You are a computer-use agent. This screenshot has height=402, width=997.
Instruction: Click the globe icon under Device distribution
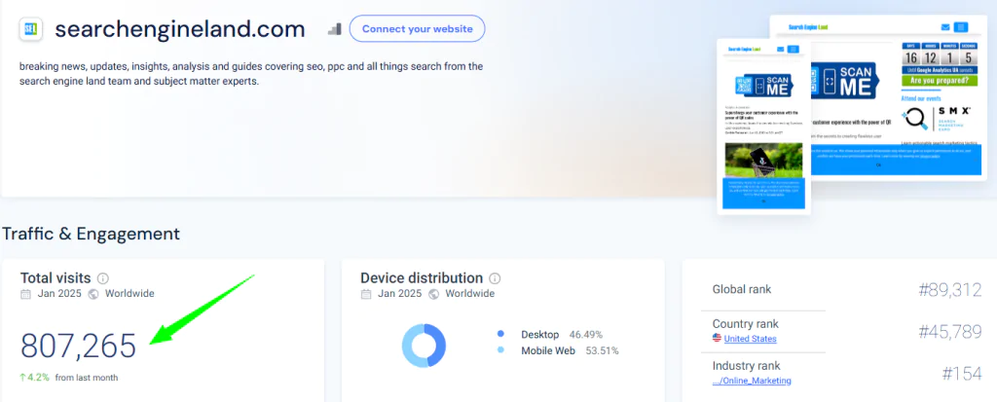coord(434,294)
